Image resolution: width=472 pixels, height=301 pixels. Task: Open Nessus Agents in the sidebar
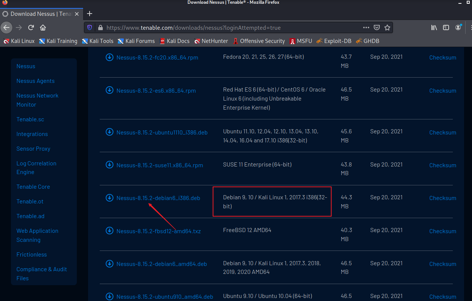35,81
